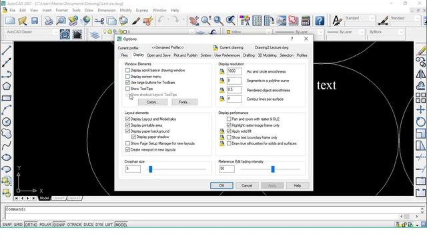Uncheck Apply solid fill

tap(229, 131)
